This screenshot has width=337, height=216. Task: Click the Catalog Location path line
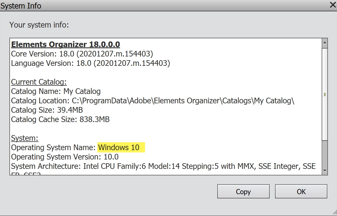coord(153,100)
